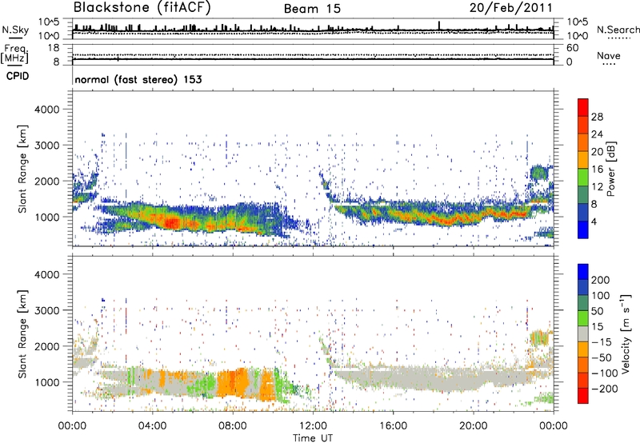Click velocity colorbar value '-200'

[605, 389]
